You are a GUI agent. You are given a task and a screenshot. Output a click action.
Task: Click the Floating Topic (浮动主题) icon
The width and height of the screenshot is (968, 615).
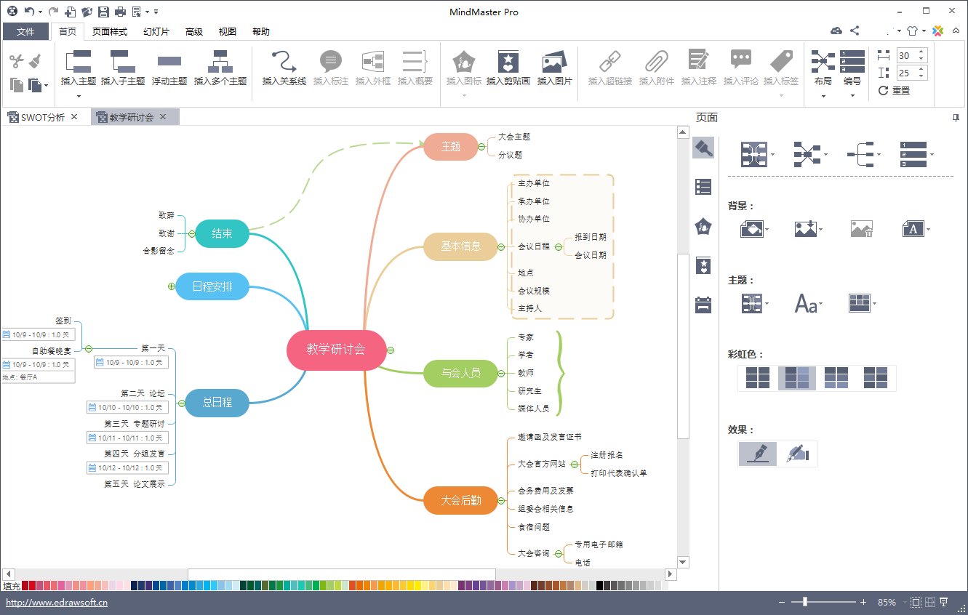169,62
